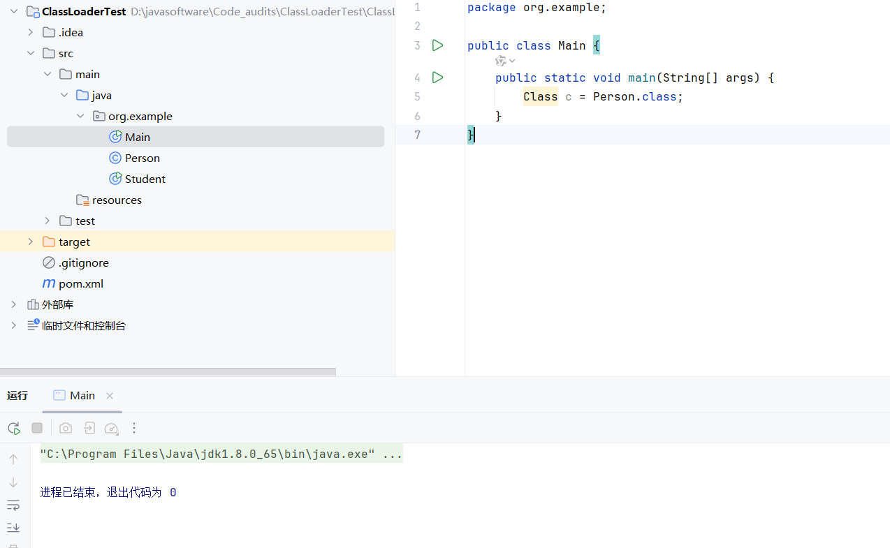This screenshot has height=548, width=890.
Task: Click the .gitignore file icon
Action: tap(49, 262)
